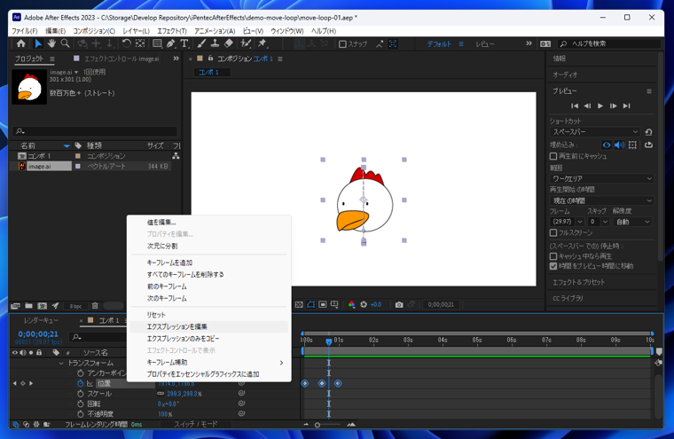
Task: Open the エフェクト(T) menu
Action: pyautogui.click(x=171, y=31)
